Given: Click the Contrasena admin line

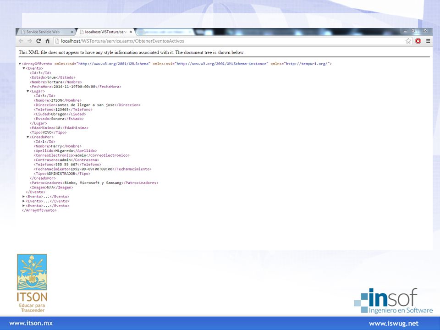Looking at the screenshot, I should coord(66,160).
